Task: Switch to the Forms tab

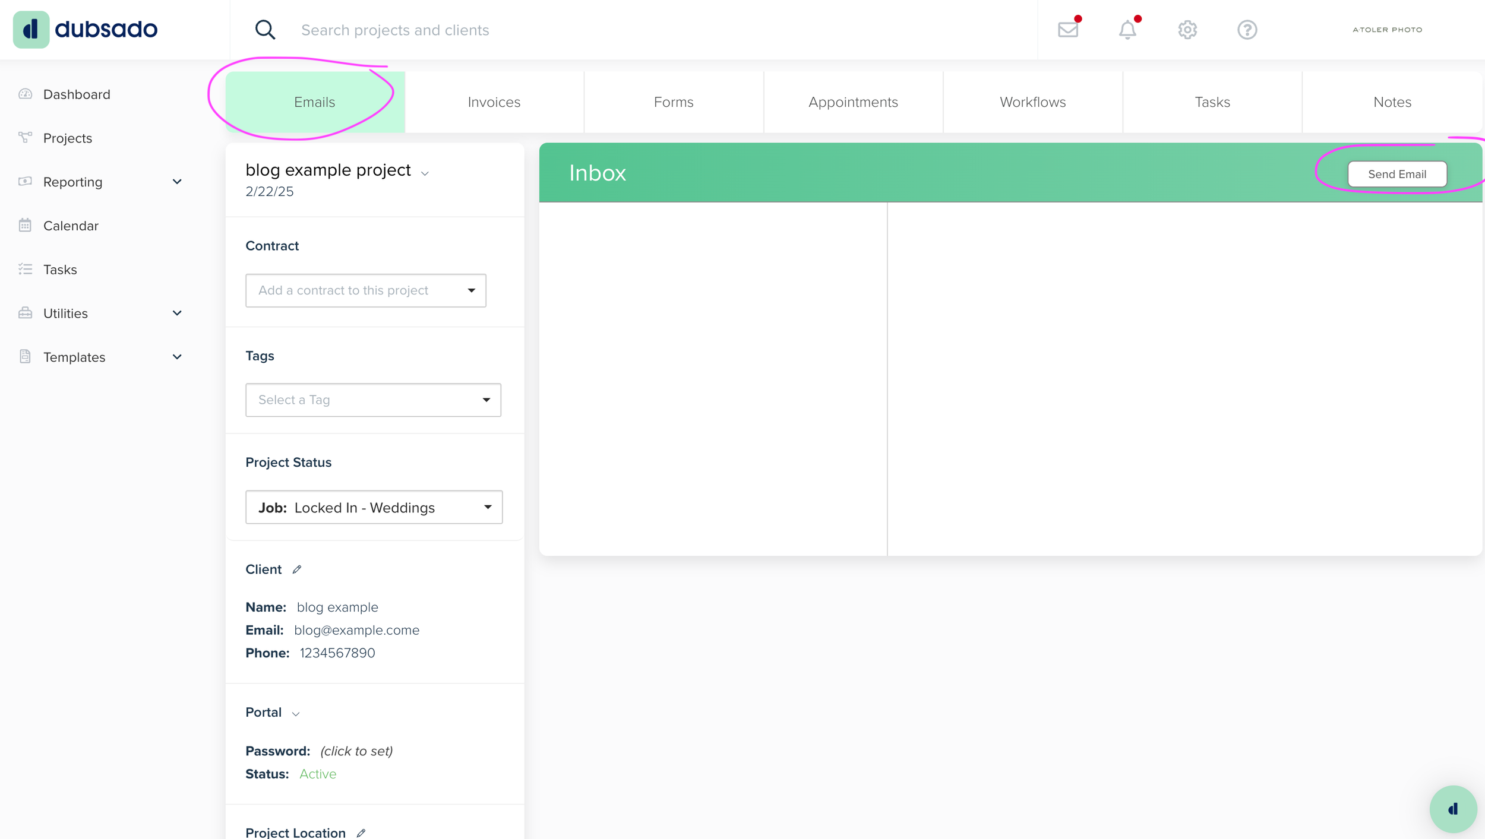Action: click(674, 102)
